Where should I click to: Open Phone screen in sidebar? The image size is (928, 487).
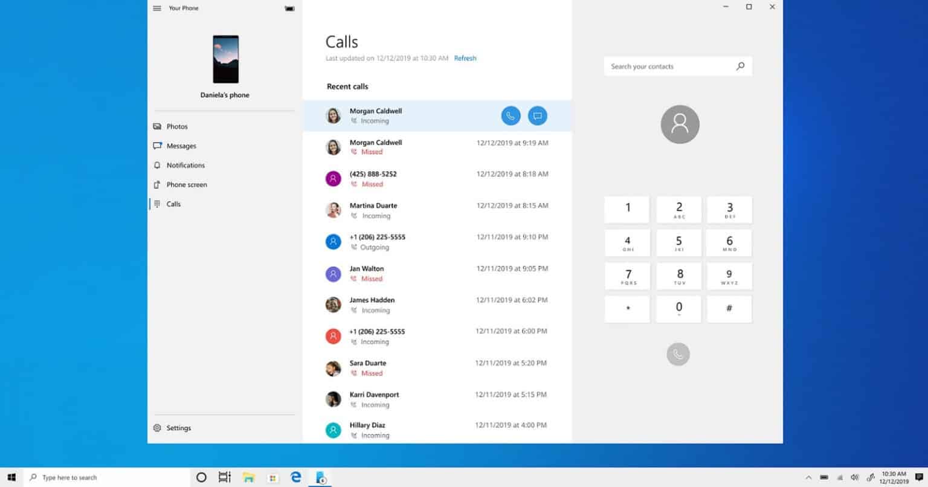click(x=186, y=184)
